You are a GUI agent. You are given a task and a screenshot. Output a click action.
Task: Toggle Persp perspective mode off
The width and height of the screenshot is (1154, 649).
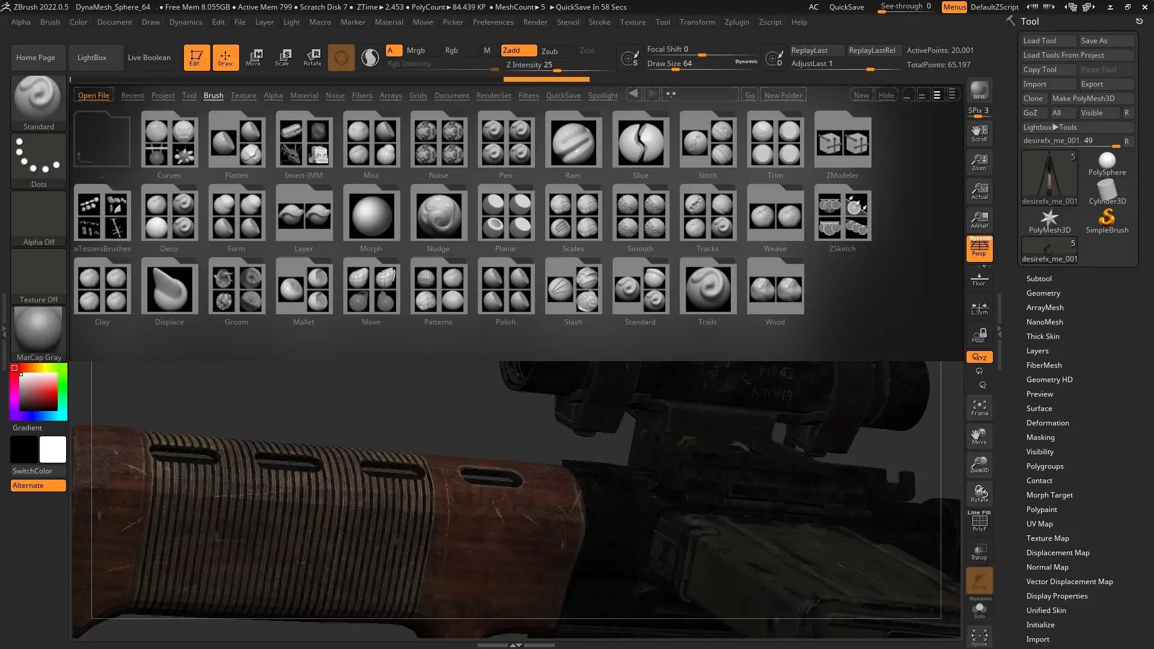[x=979, y=248]
